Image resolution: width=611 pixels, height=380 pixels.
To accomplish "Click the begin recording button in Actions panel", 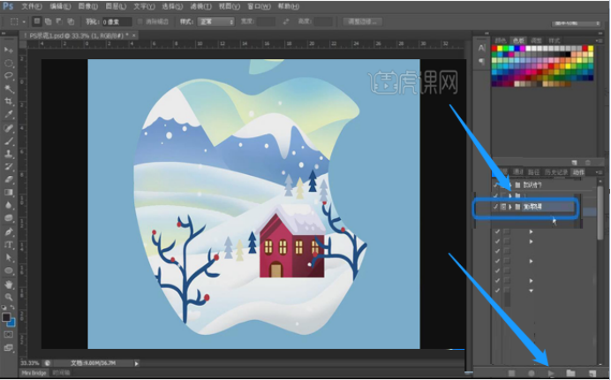I will [x=532, y=373].
